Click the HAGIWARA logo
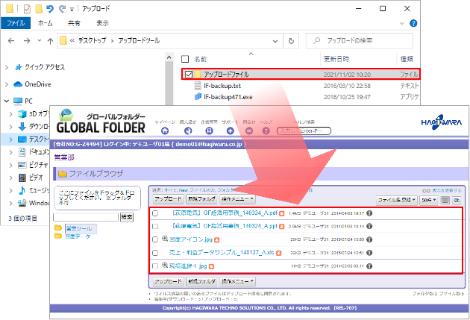 pyautogui.click(x=441, y=122)
